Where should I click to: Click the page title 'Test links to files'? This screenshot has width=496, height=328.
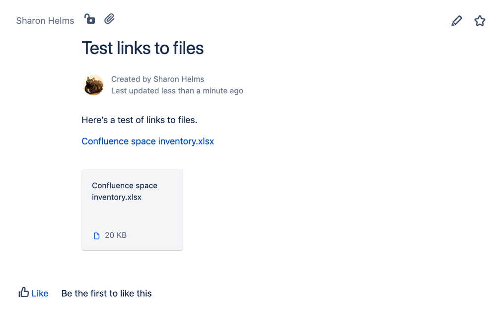[142, 48]
